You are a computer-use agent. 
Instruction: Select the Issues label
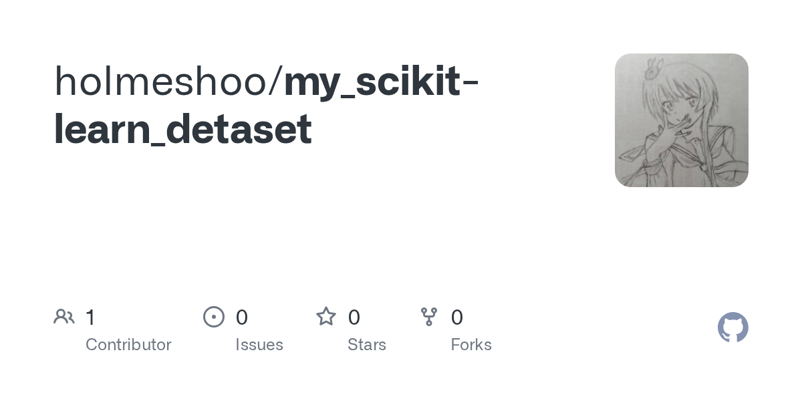(259, 345)
